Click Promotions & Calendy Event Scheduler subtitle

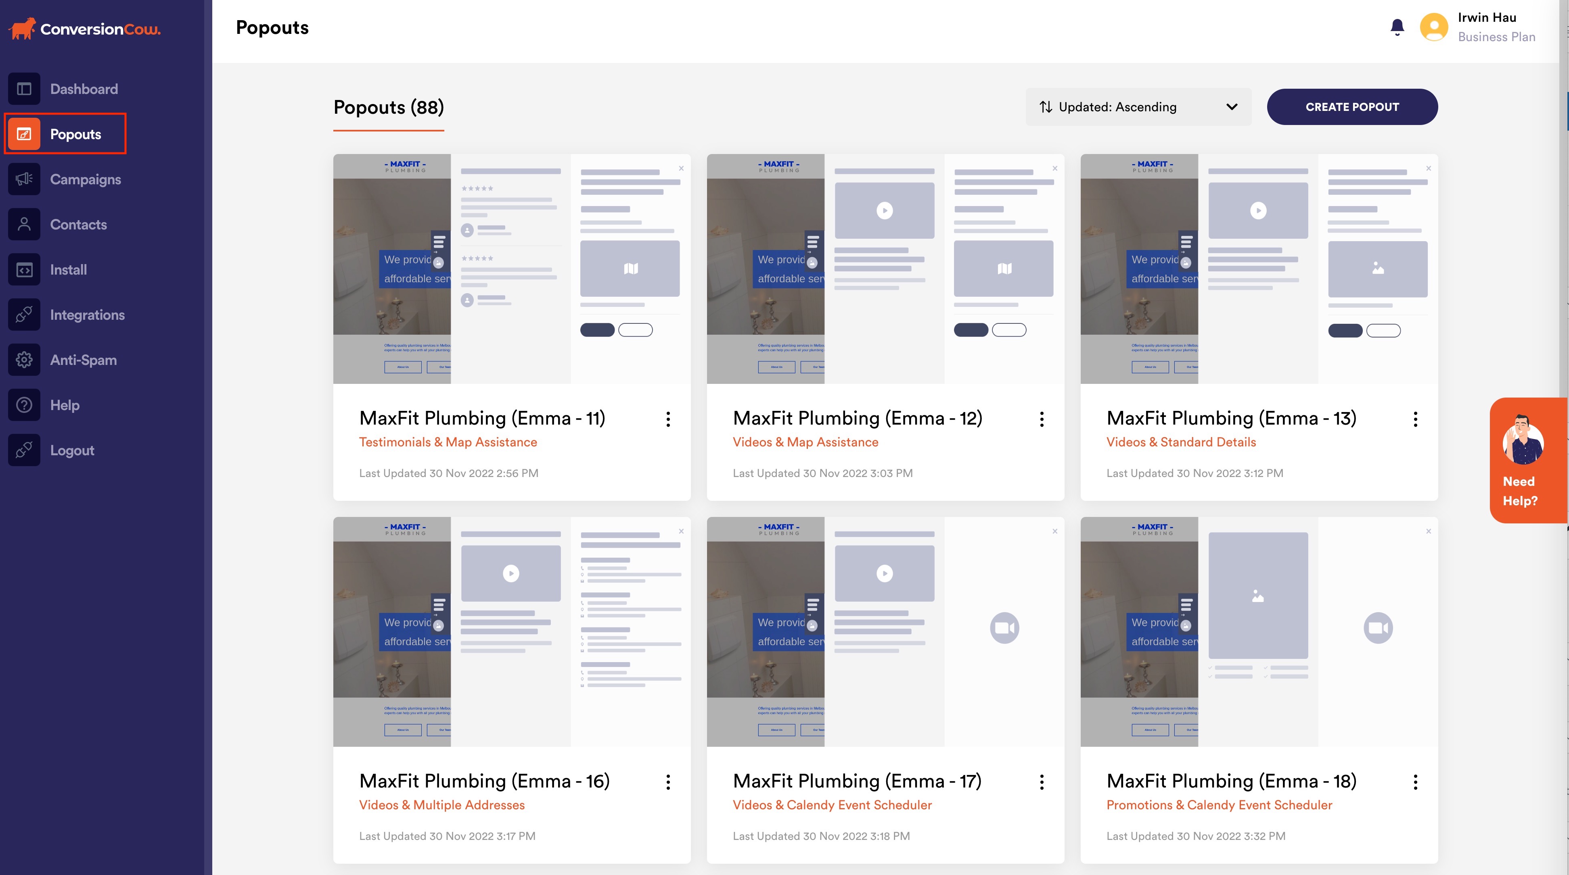point(1220,805)
